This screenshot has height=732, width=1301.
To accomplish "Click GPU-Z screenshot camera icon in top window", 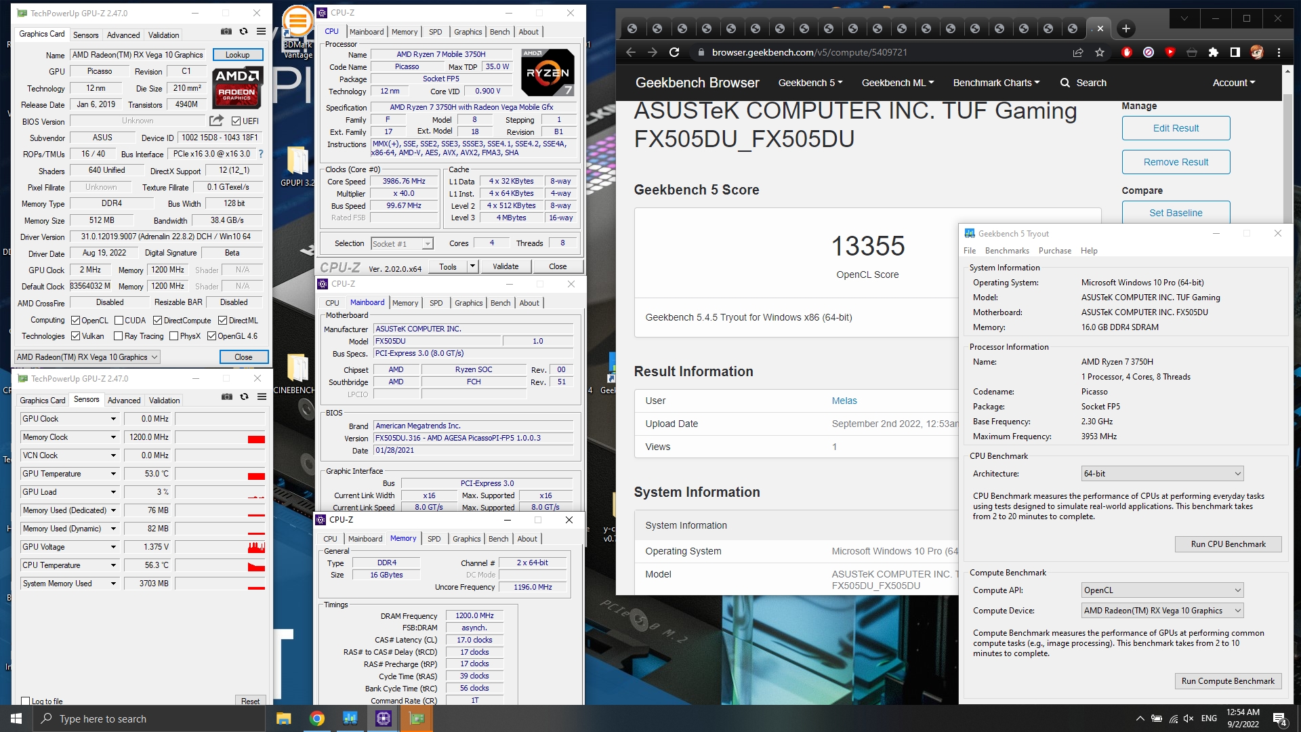I will click(x=226, y=32).
